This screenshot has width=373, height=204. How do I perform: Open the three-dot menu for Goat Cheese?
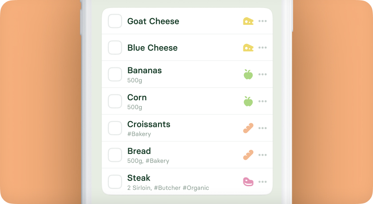tap(262, 21)
